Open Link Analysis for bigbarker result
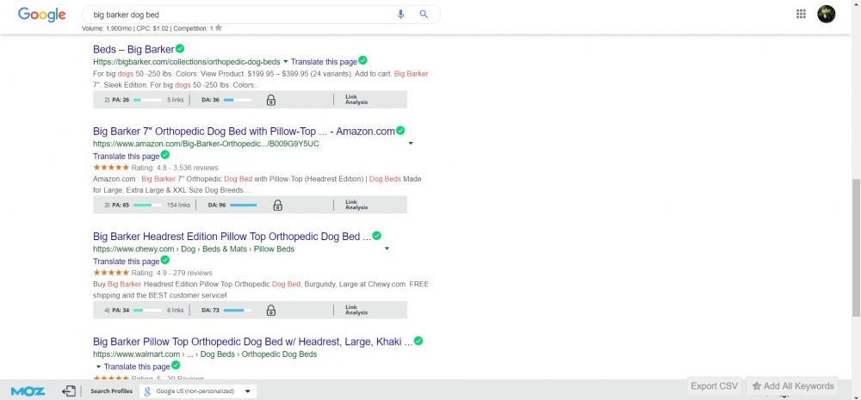Screen dimensions: 861x400 coord(356,100)
